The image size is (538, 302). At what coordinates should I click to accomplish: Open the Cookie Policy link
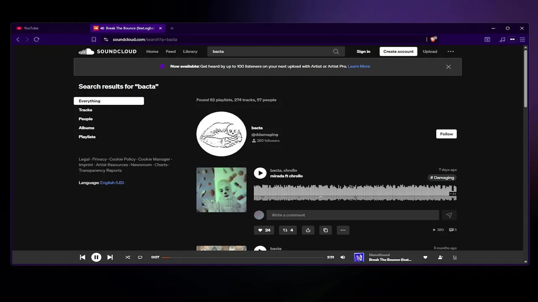tap(122, 159)
